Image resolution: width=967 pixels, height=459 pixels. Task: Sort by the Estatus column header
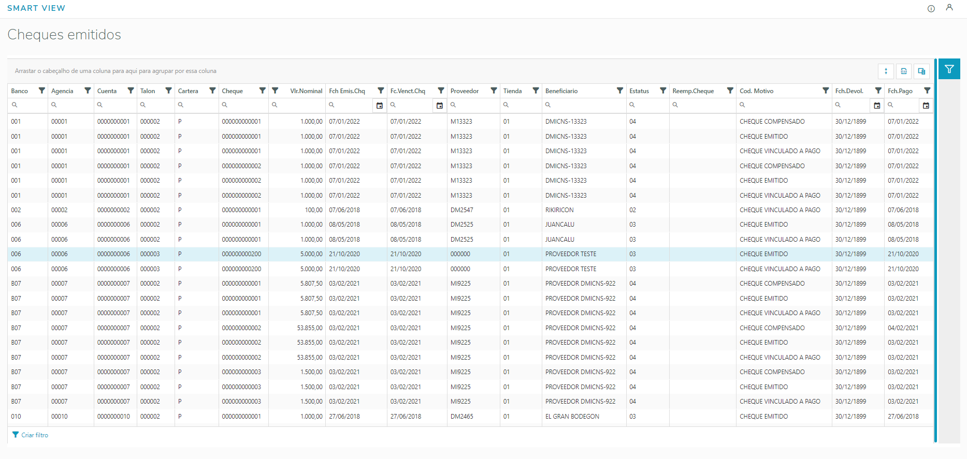639,91
